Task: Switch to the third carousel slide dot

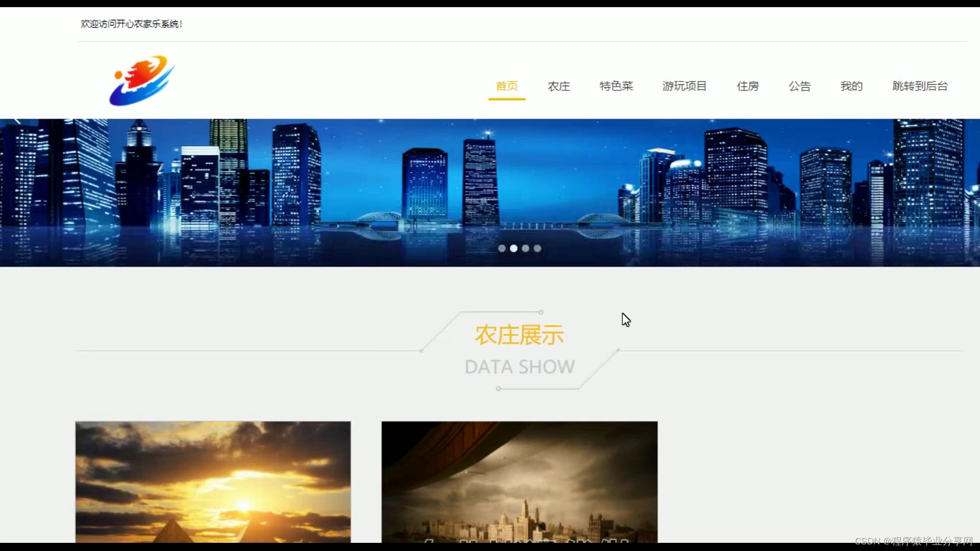Action: click(x=525, y=248)
